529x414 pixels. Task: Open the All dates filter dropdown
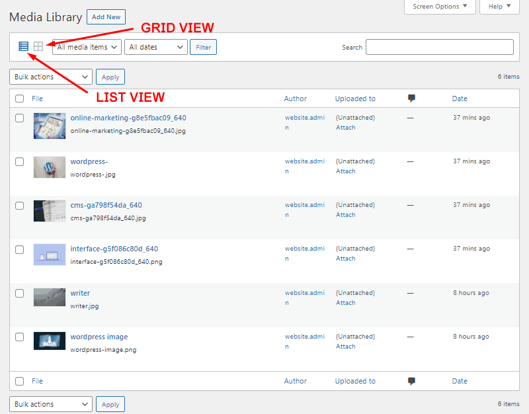tap(155, 47)
